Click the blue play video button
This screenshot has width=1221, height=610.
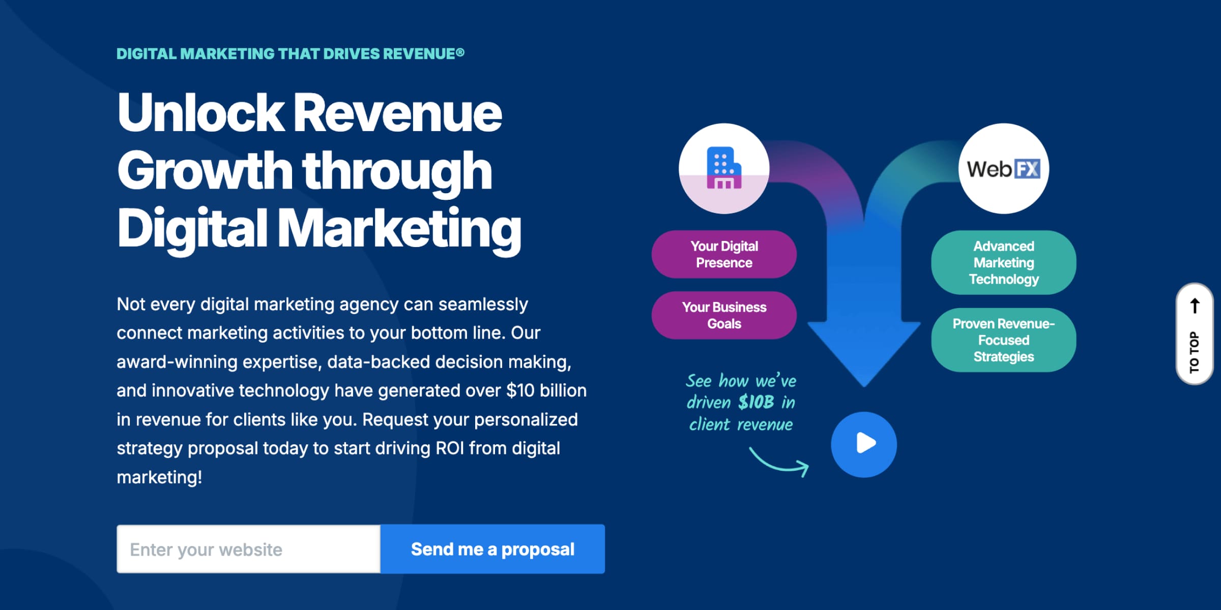pyautogui.click(x=863, y=444)
